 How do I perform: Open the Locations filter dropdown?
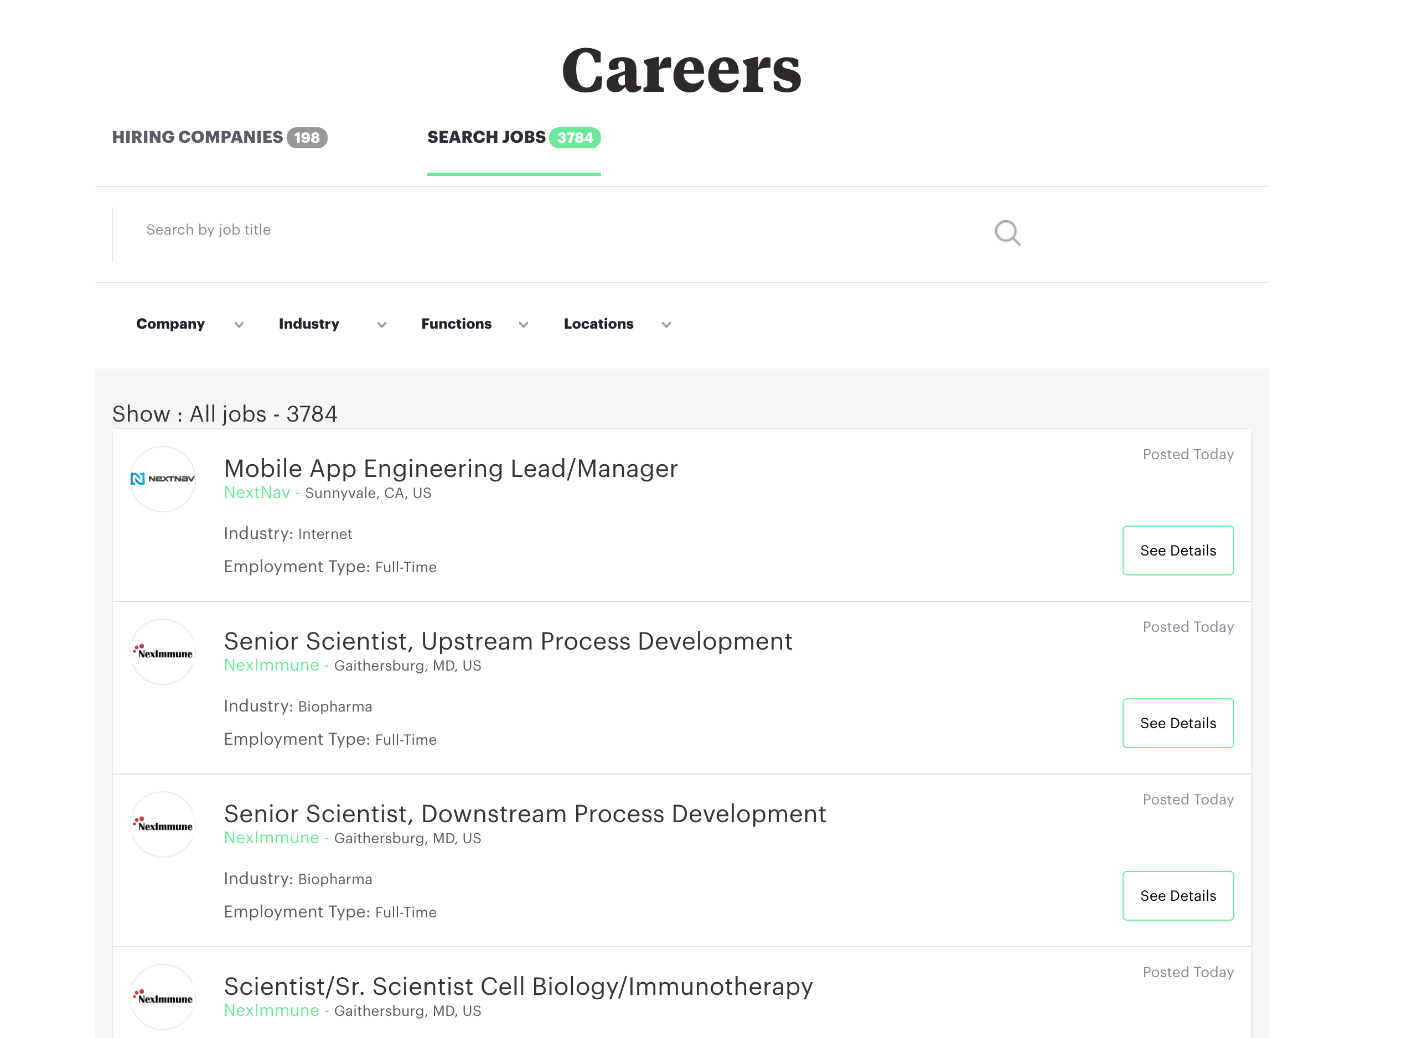click(617, 324)
